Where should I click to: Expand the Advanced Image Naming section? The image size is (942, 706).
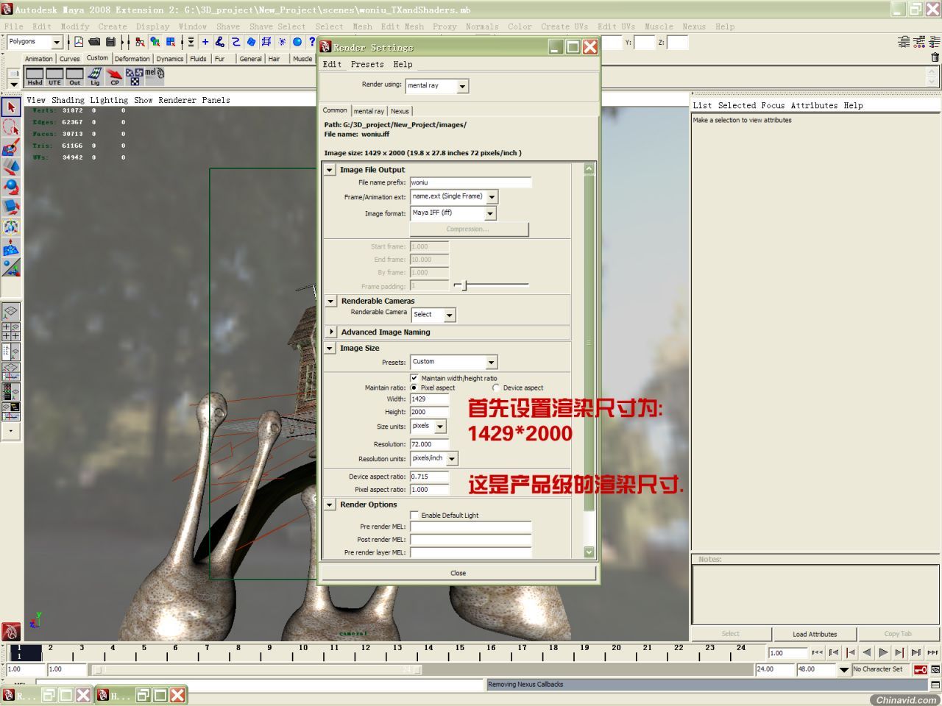click(x=331, y=332)
